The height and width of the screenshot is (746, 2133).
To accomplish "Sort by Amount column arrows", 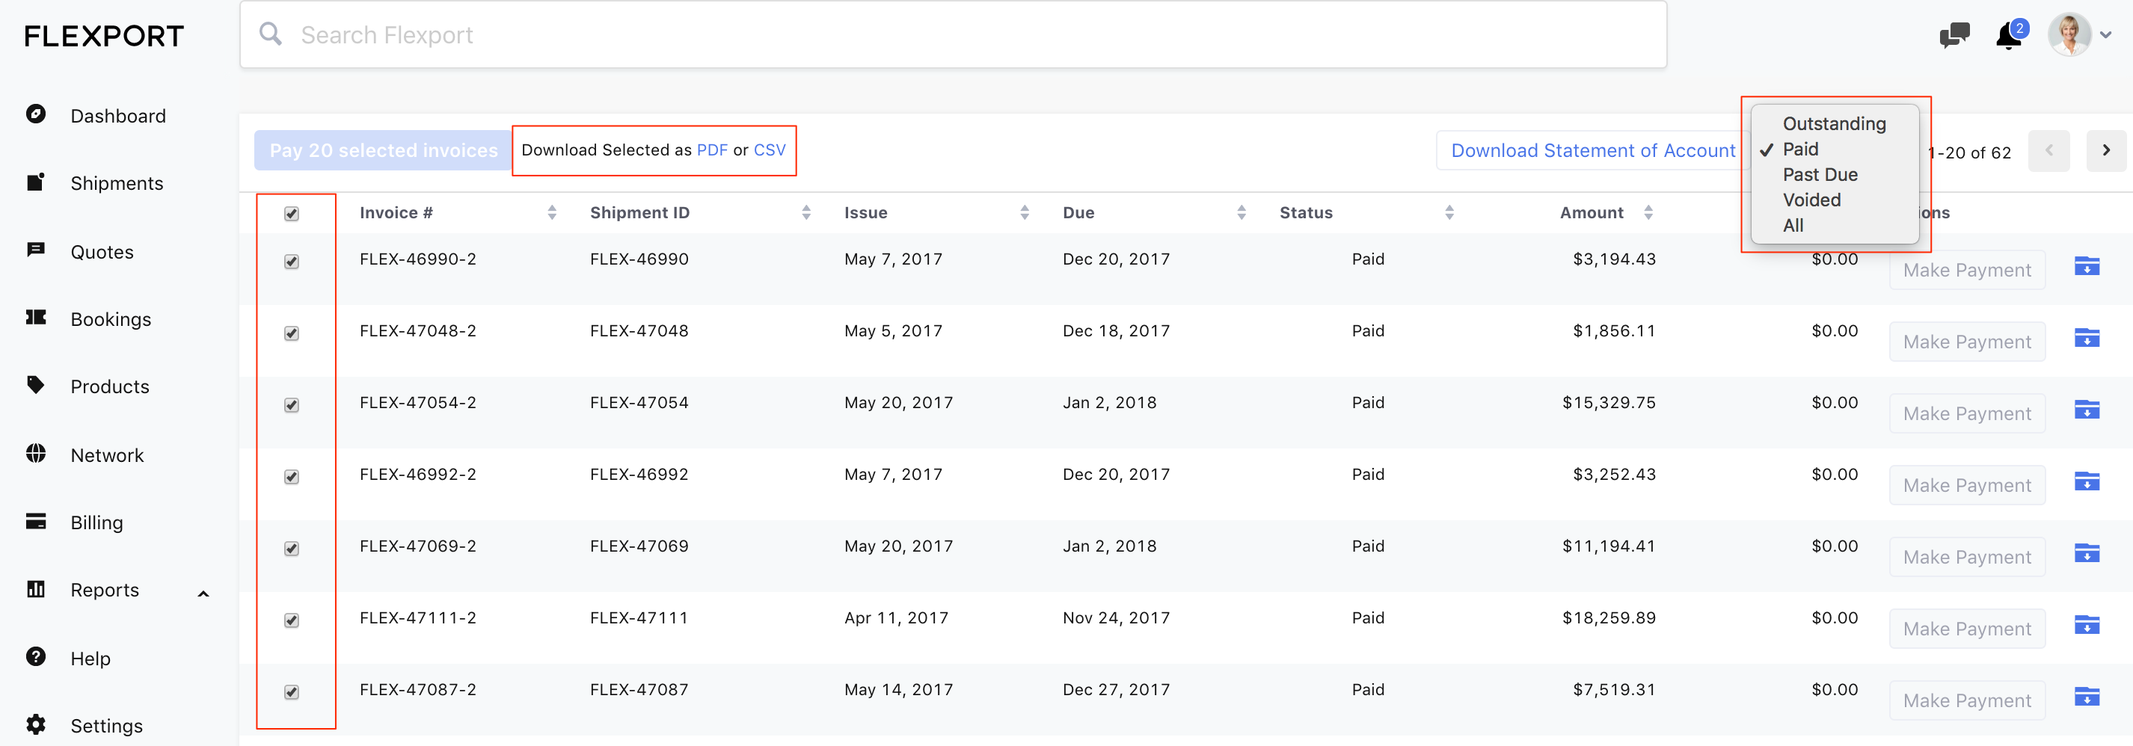I will click(x=1648, y=213).
